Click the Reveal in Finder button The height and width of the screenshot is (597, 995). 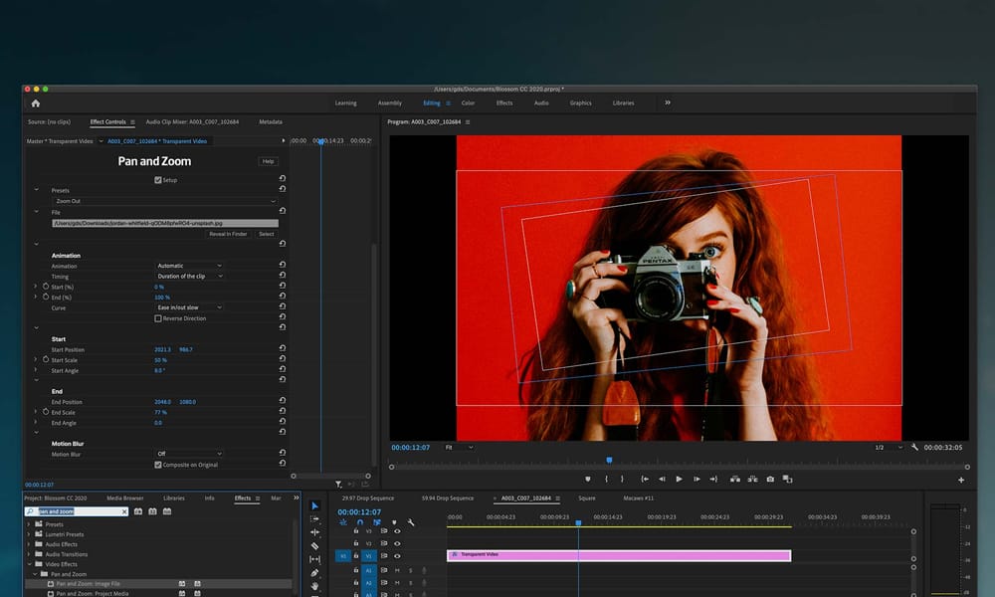point(228,234)
